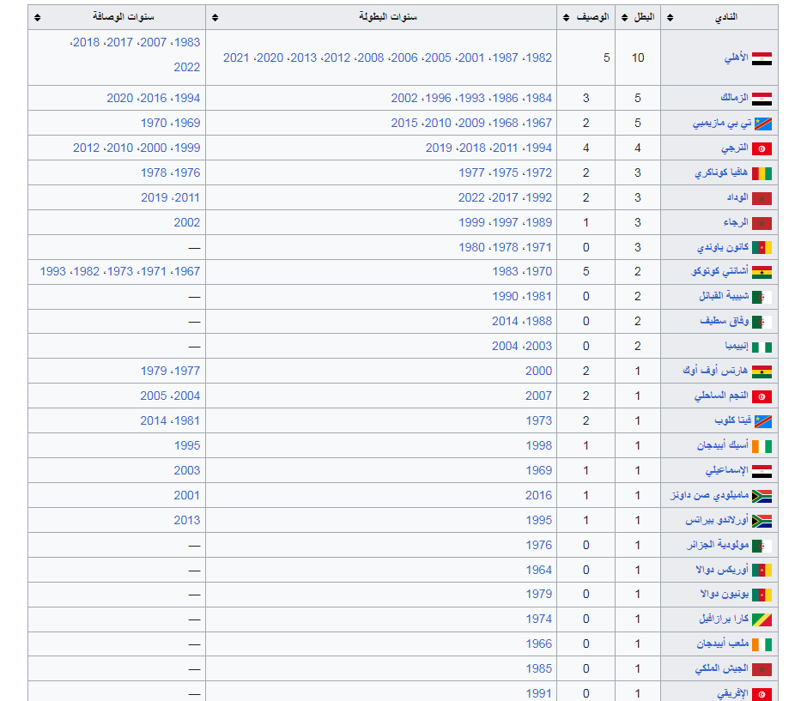Open the النجم الساحلي club link
The image size is (807, 701).
(721, 396)
